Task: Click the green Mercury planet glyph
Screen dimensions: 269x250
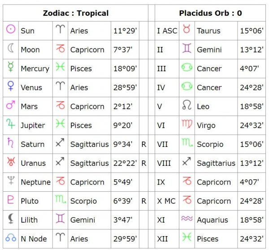Action: click(x=11, y=66)
